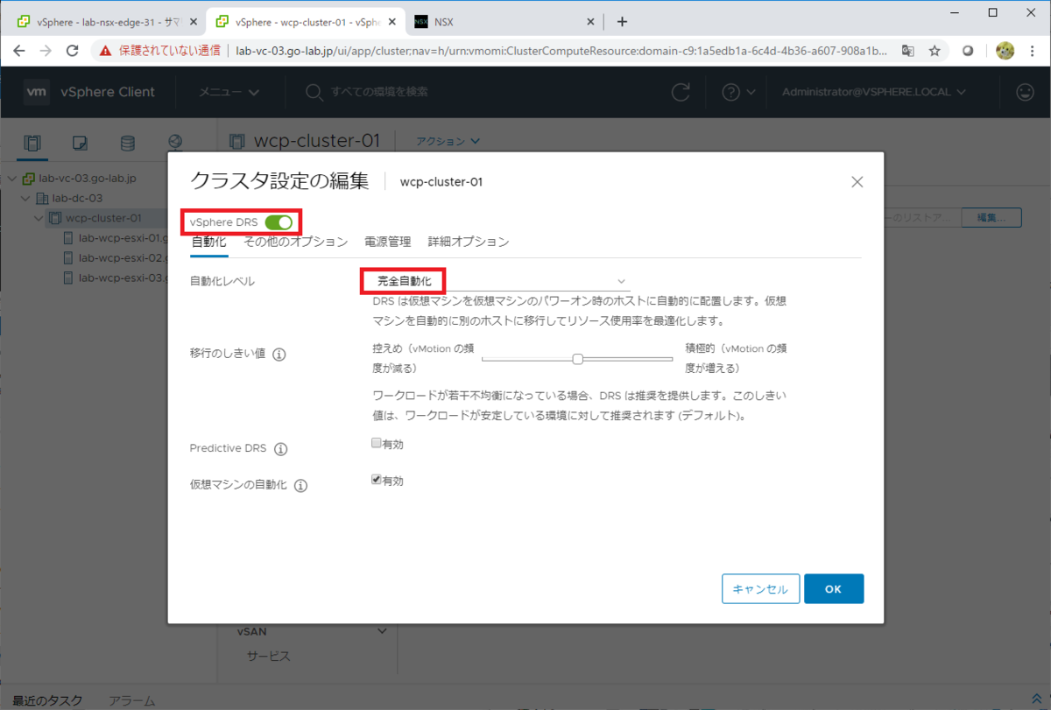
Task: Confirm the dialog with OK
Action: coord(834,589)
